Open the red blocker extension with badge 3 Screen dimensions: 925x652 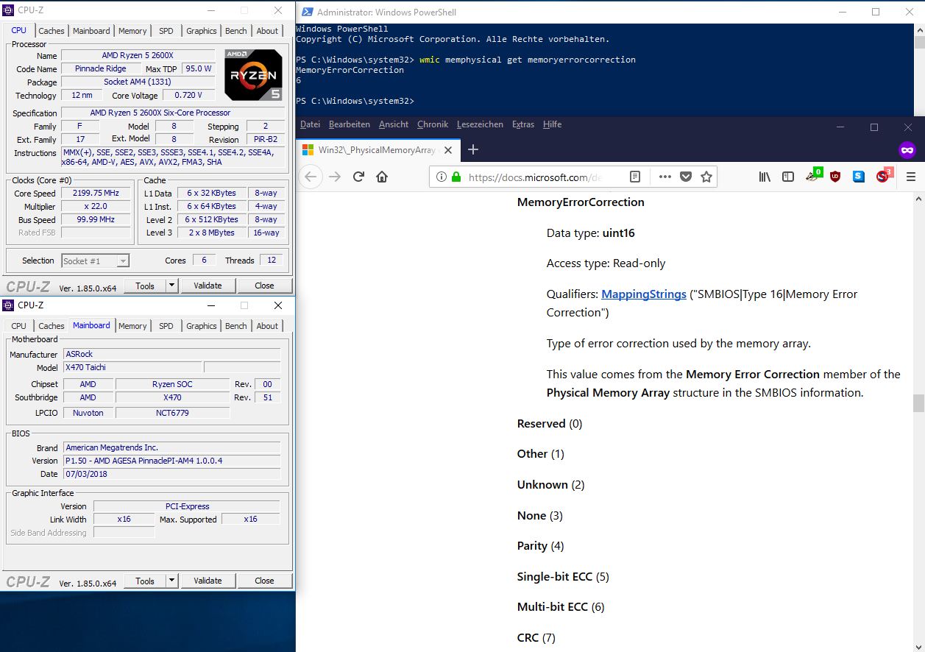tap(884, 176)
